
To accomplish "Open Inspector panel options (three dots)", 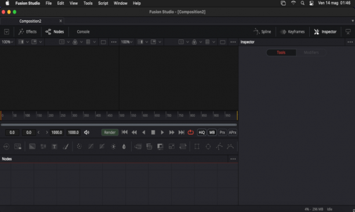I will tap(350, 42).
